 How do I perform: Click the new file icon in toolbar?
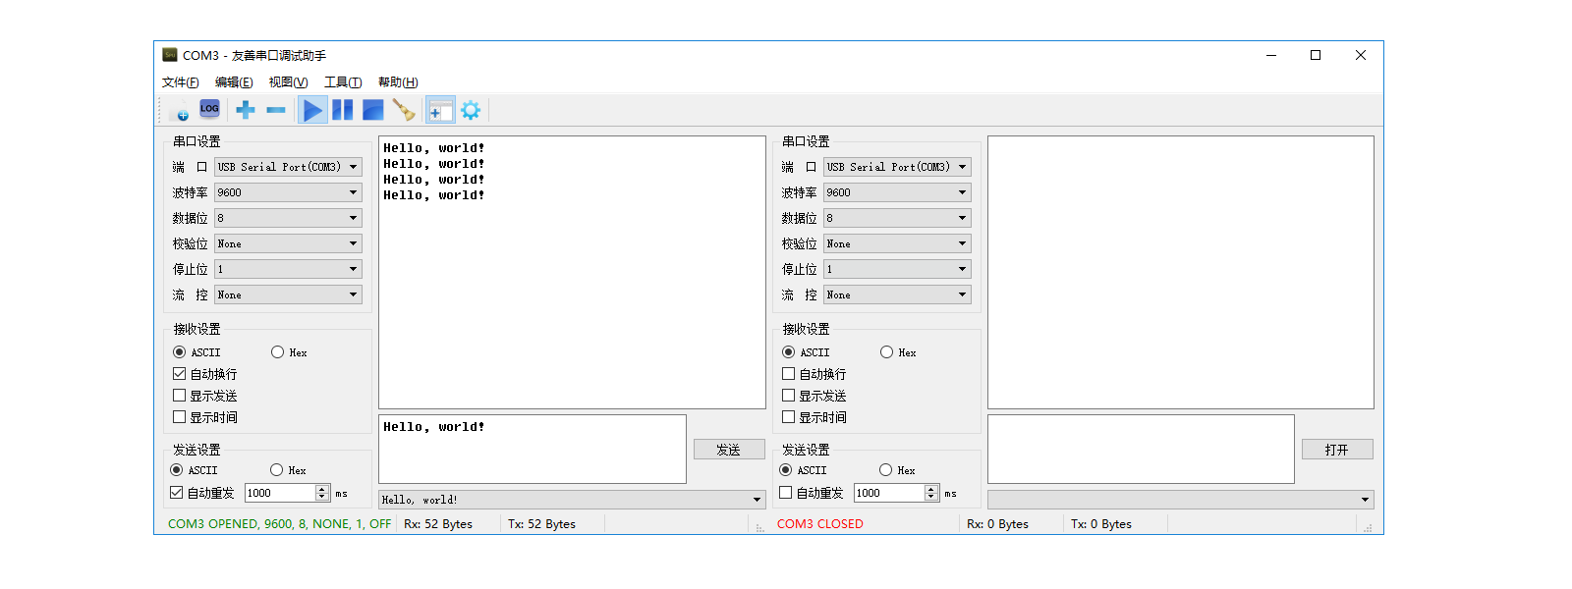tap(179, 110)
